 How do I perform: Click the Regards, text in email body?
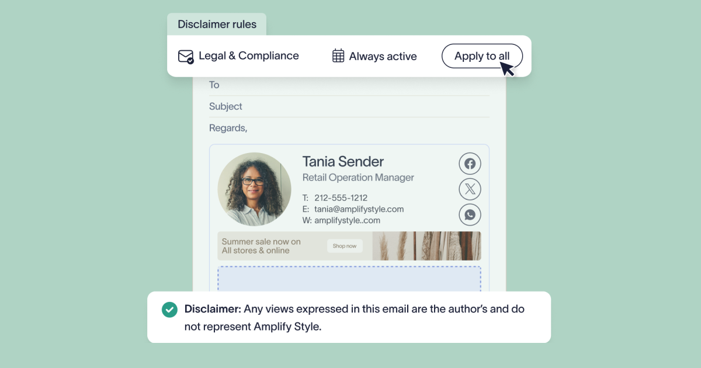(228, 128)
